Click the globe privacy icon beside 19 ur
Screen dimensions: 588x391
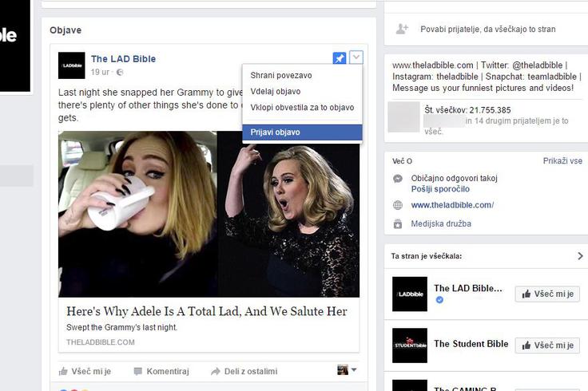pyautogui.click(x=120, y=73)
